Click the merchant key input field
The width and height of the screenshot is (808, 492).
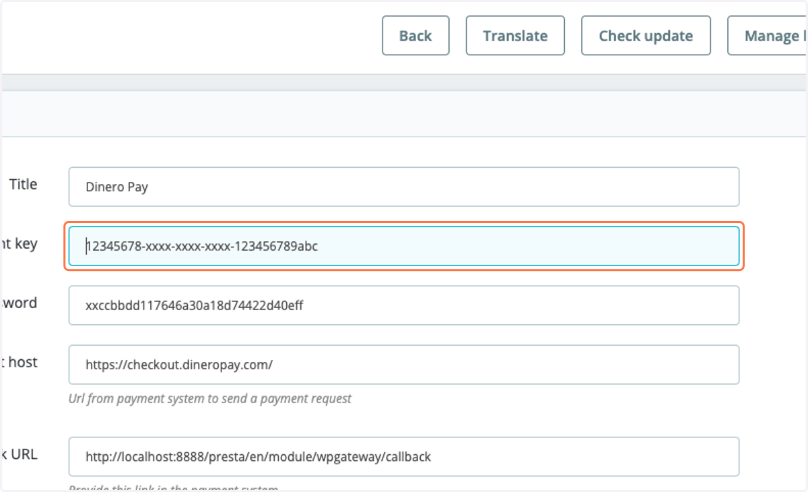404,246
